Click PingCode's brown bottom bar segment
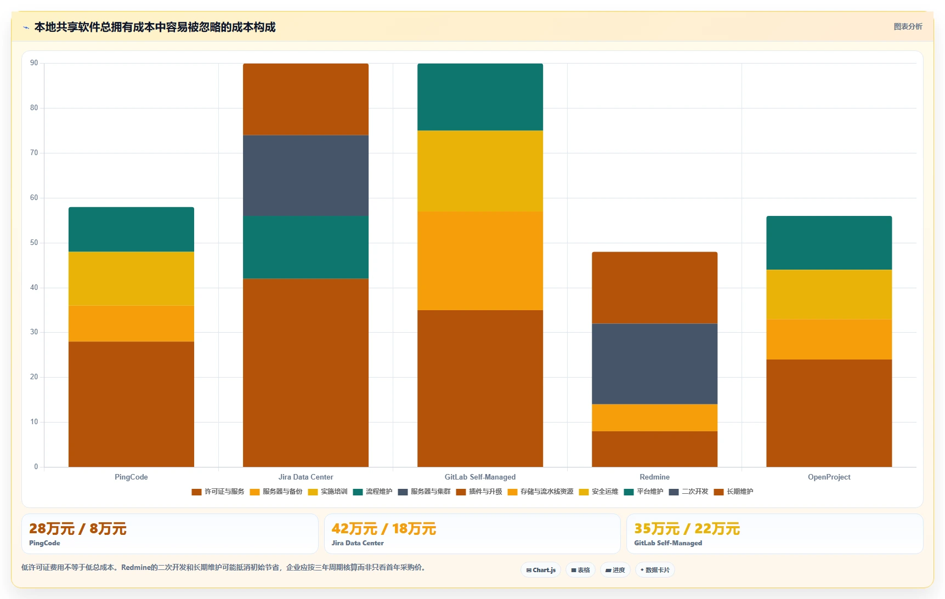Image resolution: width=945 pixels, height=599 pixels. 131,404
